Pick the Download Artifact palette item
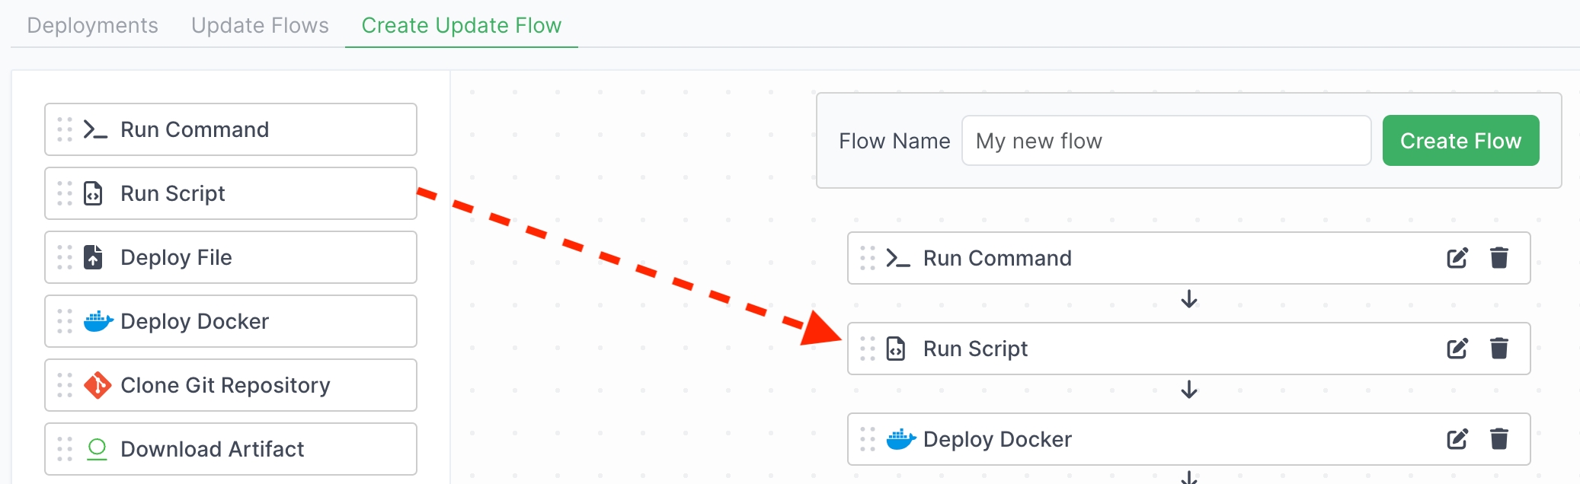This screenshot has width=1580, height=484. pyautogui.click(x=230, y=449)
